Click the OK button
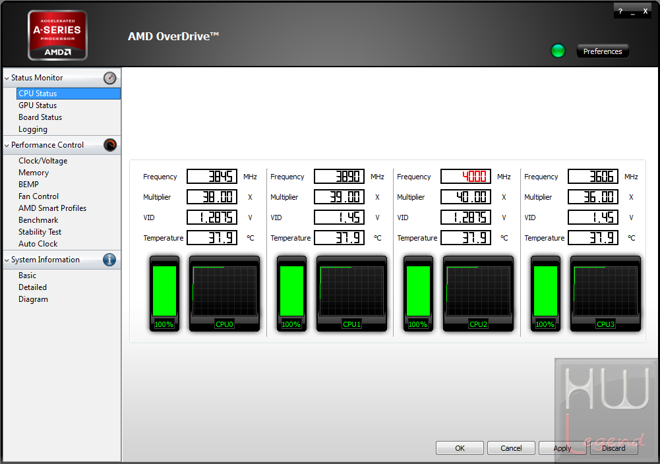 [x=460, y=448]
